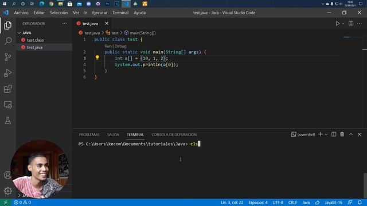
Task: Click the Java thumbs-up status icon
Action: (317, 202)
